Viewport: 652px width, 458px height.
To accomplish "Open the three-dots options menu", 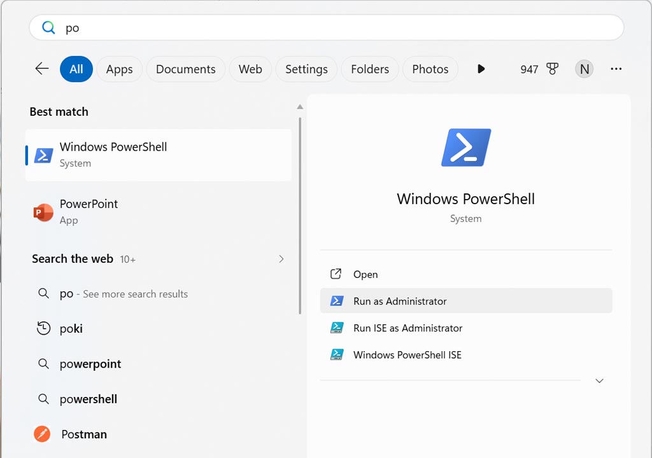I will [616, 69].
